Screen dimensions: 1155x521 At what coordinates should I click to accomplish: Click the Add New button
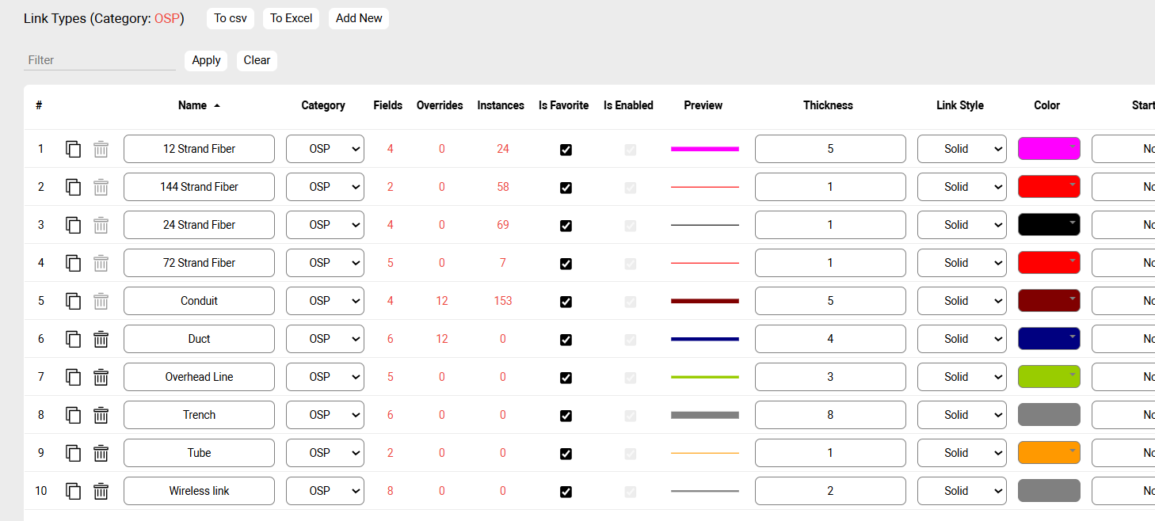pos(359,18)
